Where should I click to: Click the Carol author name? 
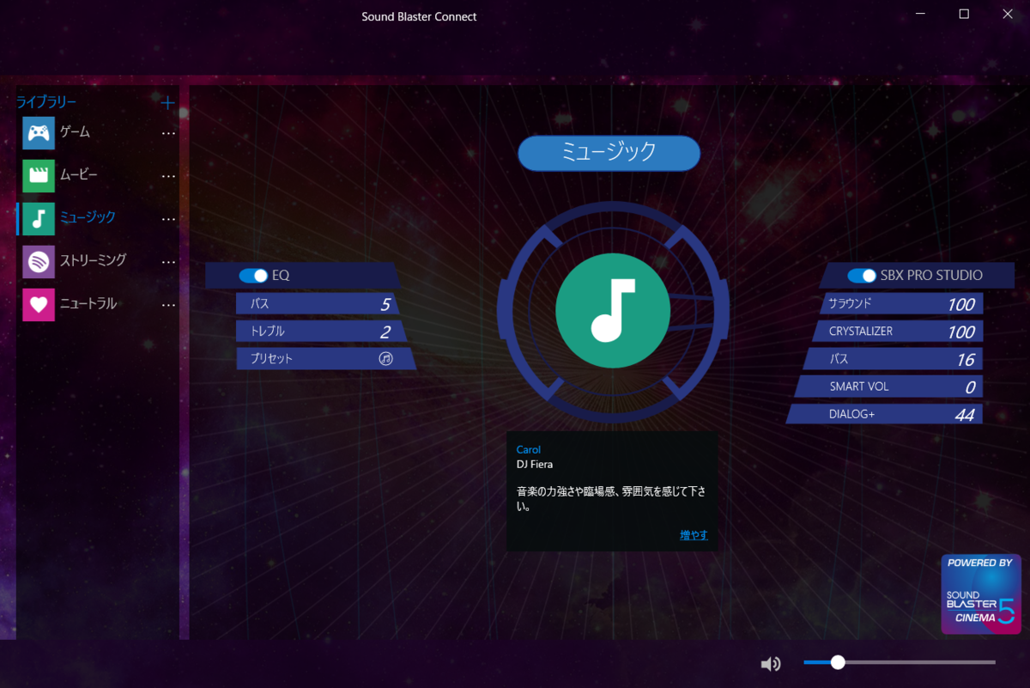[x=529, y=449]
